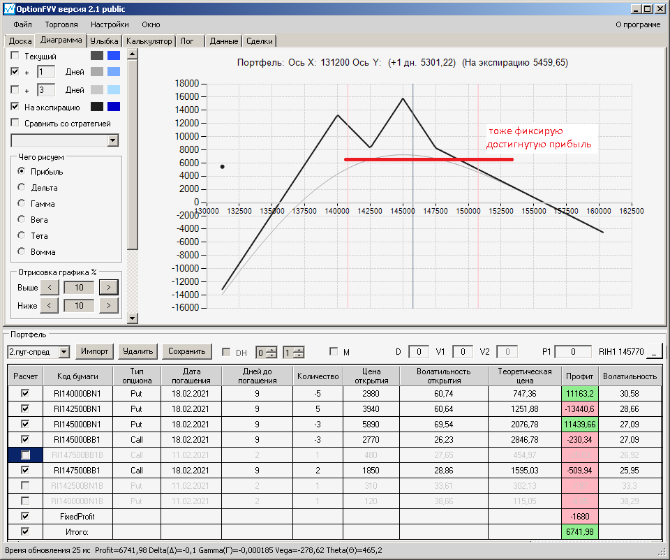Screen dimensions: 670x560
Task: Uncheck the +1 Дней checkbox
Action: click(15, 71)
